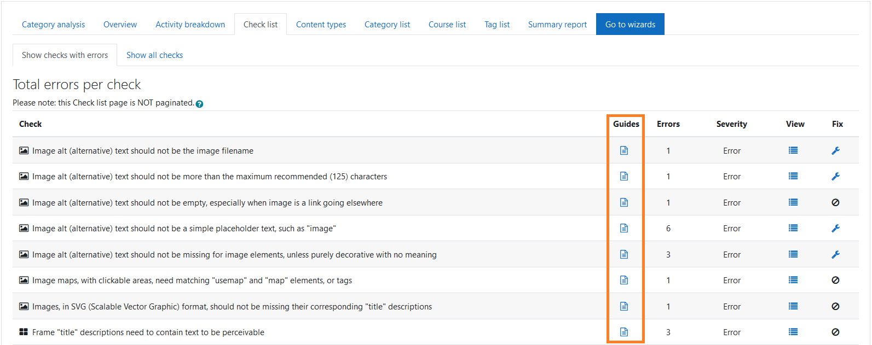Viewport: 872px width, 345px height.
Task: View errors for image maps check
Action: pyautogui.click(x=793, y=280)
